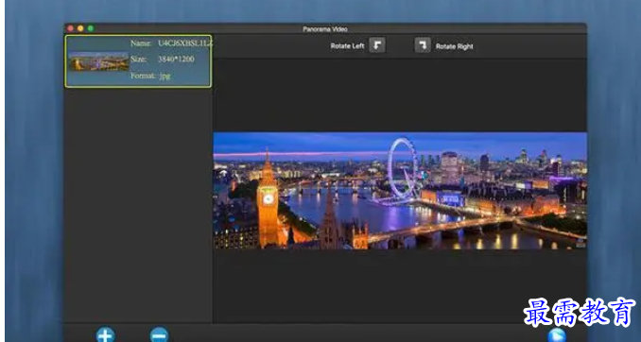Click the Rotate Left arrow icon
Screen dimensions: 641x342
[377, 45]
